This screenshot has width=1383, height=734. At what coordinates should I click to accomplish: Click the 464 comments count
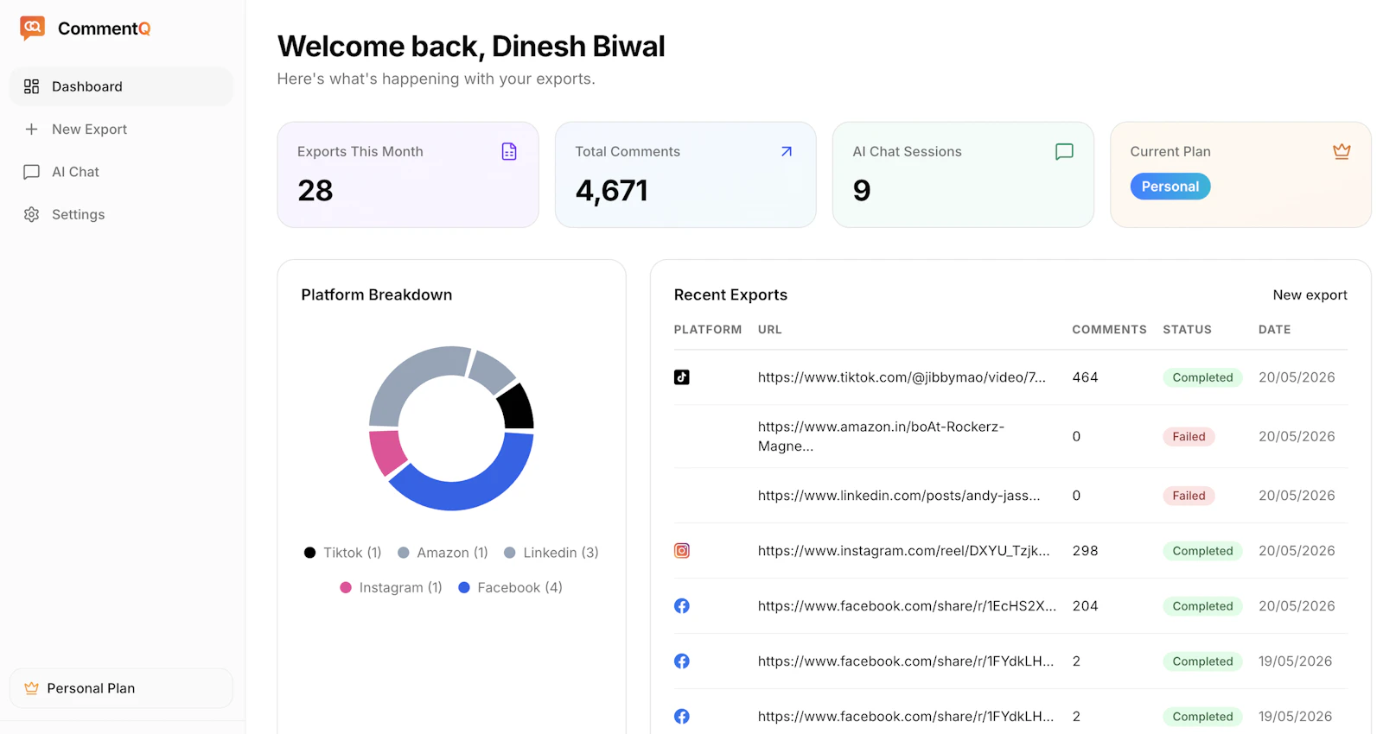click(x=1085, y=377)
